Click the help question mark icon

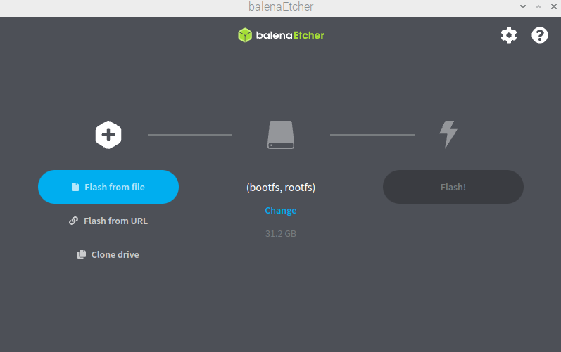coord(539,35)
